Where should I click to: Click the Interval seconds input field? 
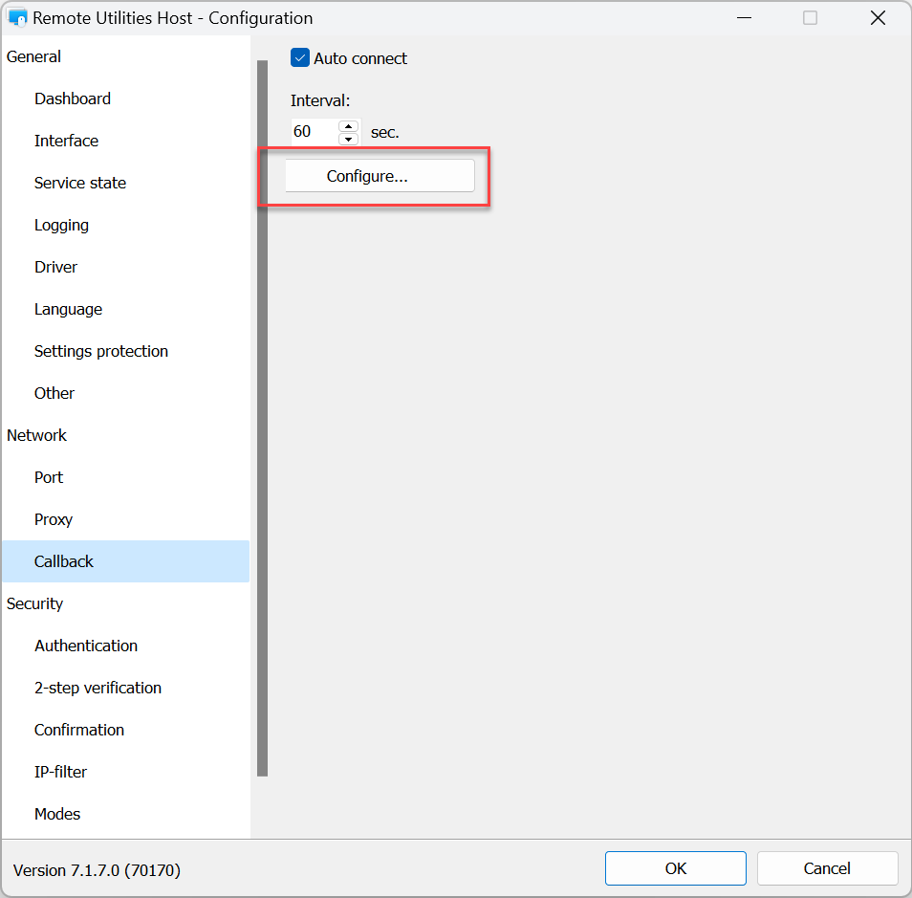click(314, 132)
